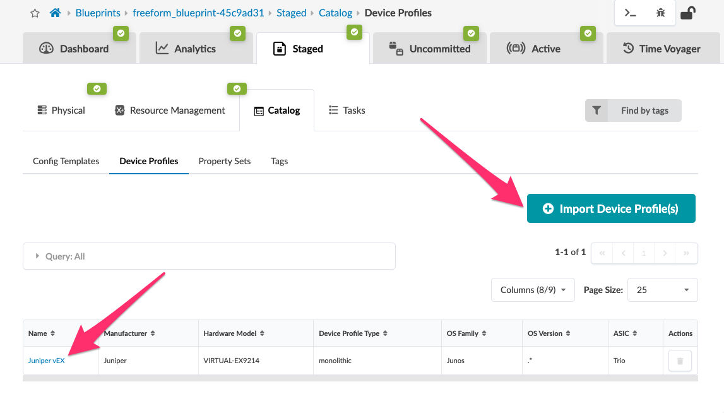Sort by the Hardware Model column
The image size is (724, 413).
234,333
